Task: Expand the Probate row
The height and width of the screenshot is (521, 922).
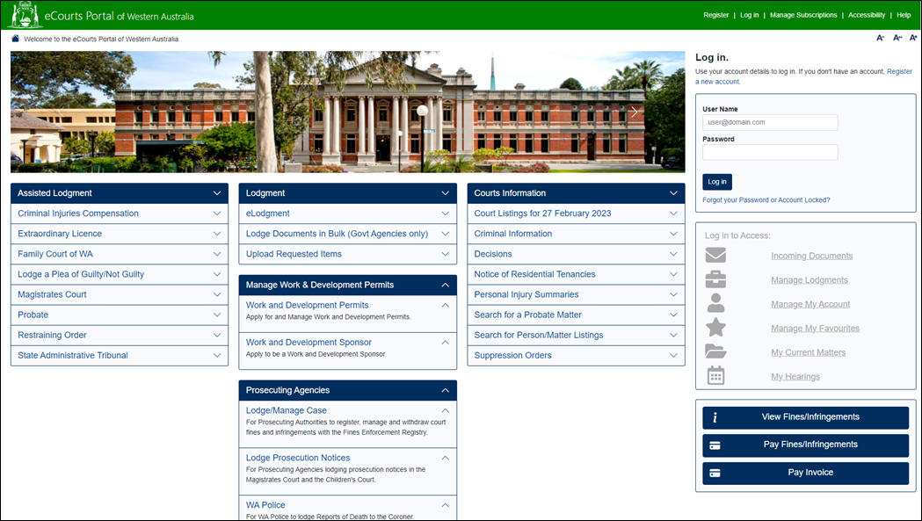Action: tap(120, 315)
